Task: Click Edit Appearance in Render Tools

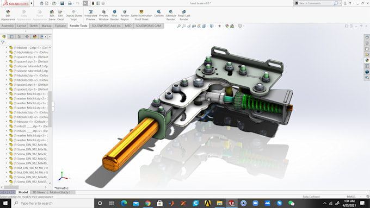Action: tap(8, 15)
